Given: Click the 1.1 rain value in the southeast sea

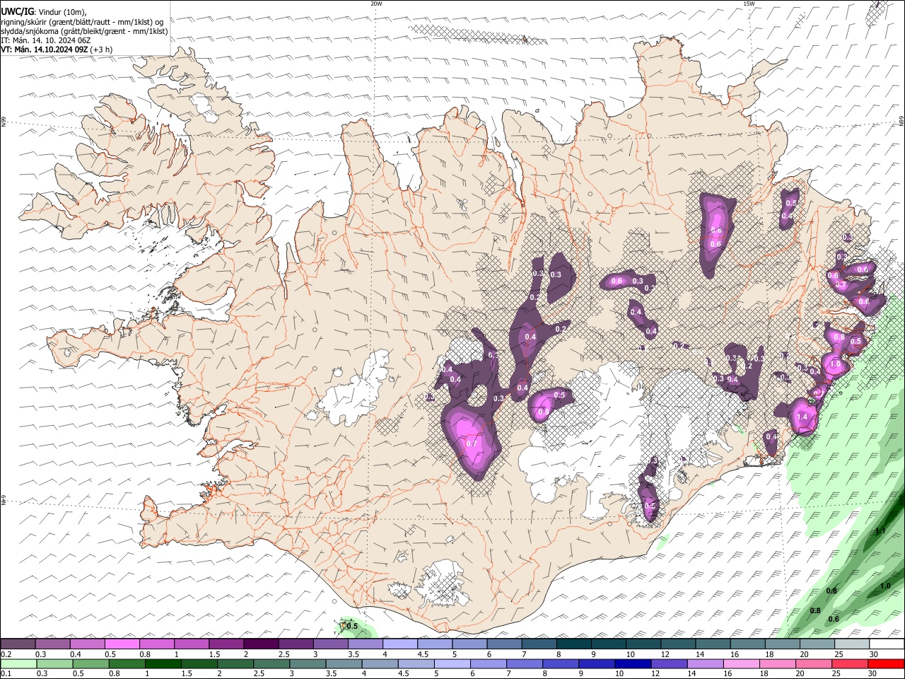Looking at the screenshot, I should pyautogui.click(x=881, y=530).
